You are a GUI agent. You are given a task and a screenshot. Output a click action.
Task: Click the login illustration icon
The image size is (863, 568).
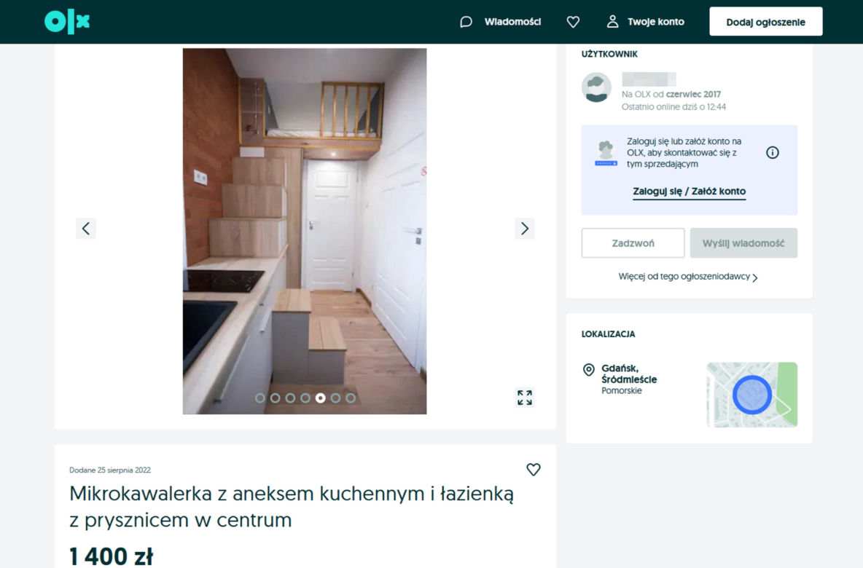[606, 153]
